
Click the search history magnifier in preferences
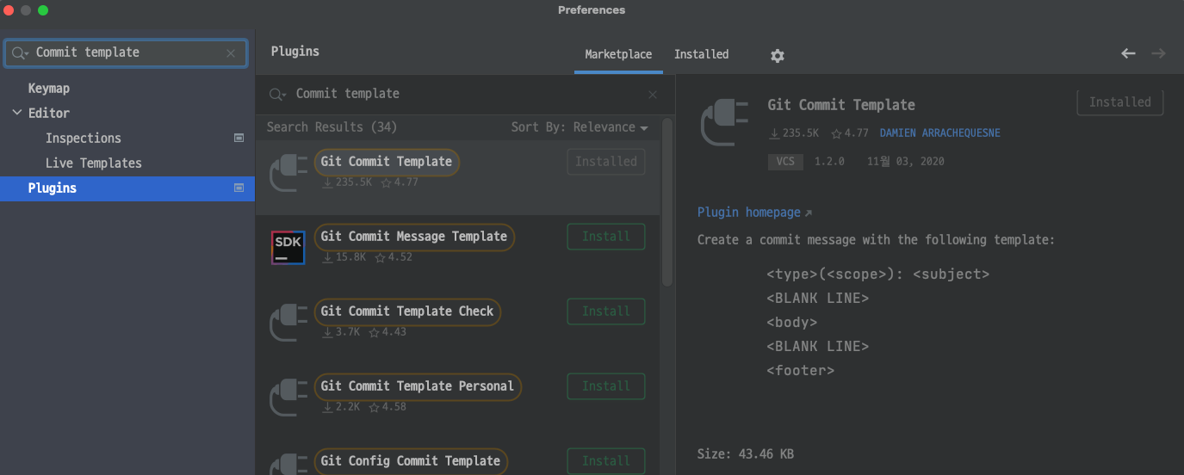[x=21, y=53]
